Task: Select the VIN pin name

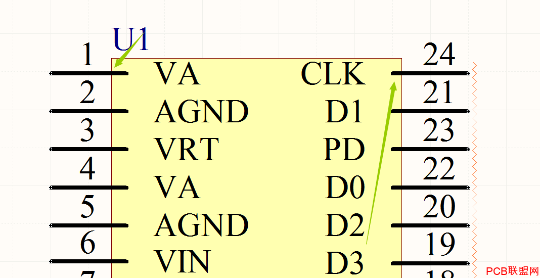Action: tap(183, 261)
